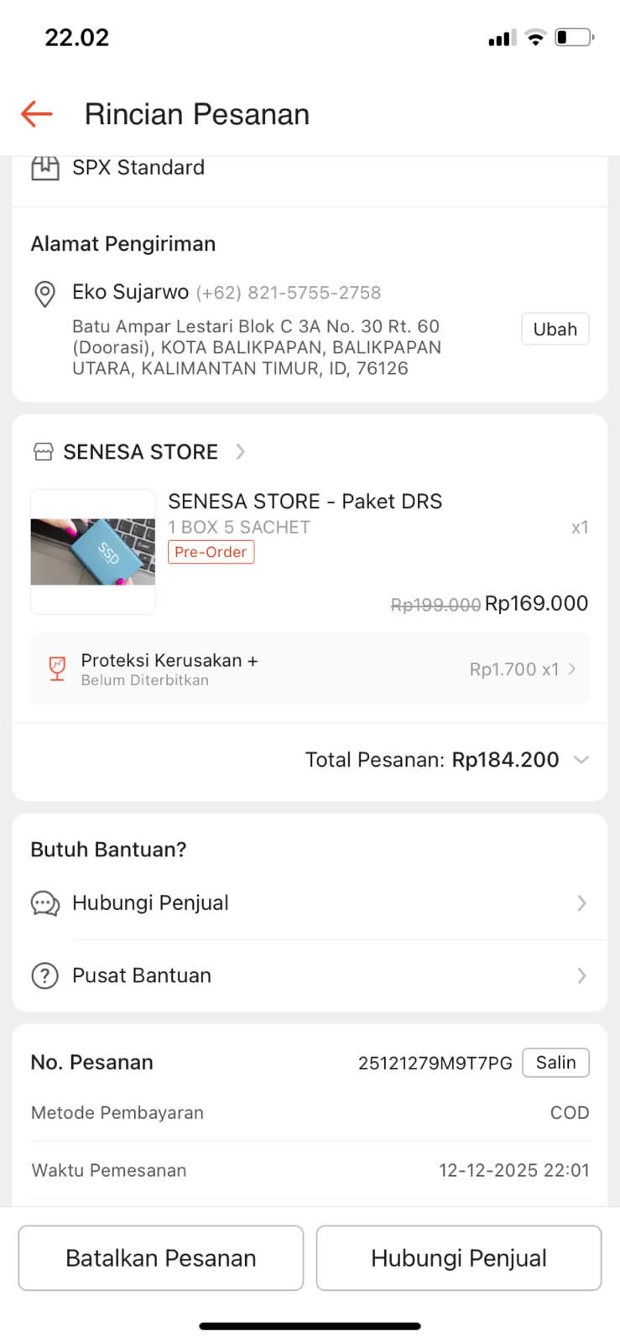Tap the Pre-Order tag

pyautogui.click(x=211, y=552)
